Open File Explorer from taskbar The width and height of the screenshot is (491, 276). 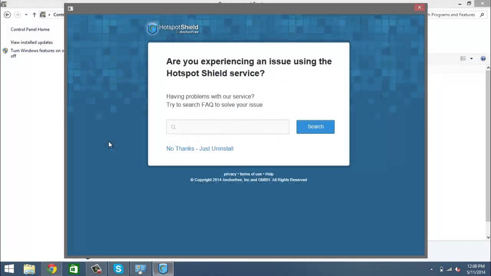(x=30, y=269)
